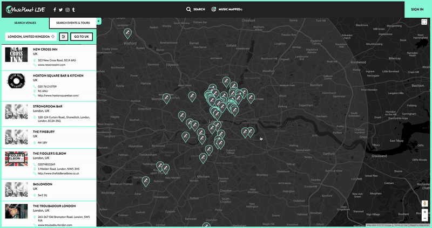Viewport: 432px width, 228px height.
Task: Open the Tumblr icon link
Action: [73, 10]
